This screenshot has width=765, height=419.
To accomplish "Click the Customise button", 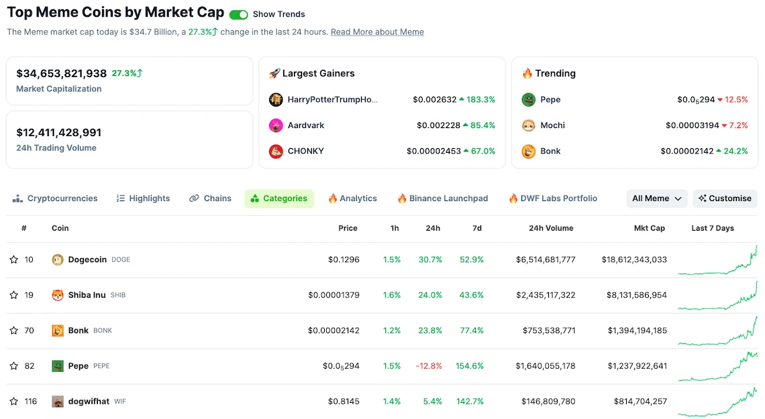I will point(725,199).
